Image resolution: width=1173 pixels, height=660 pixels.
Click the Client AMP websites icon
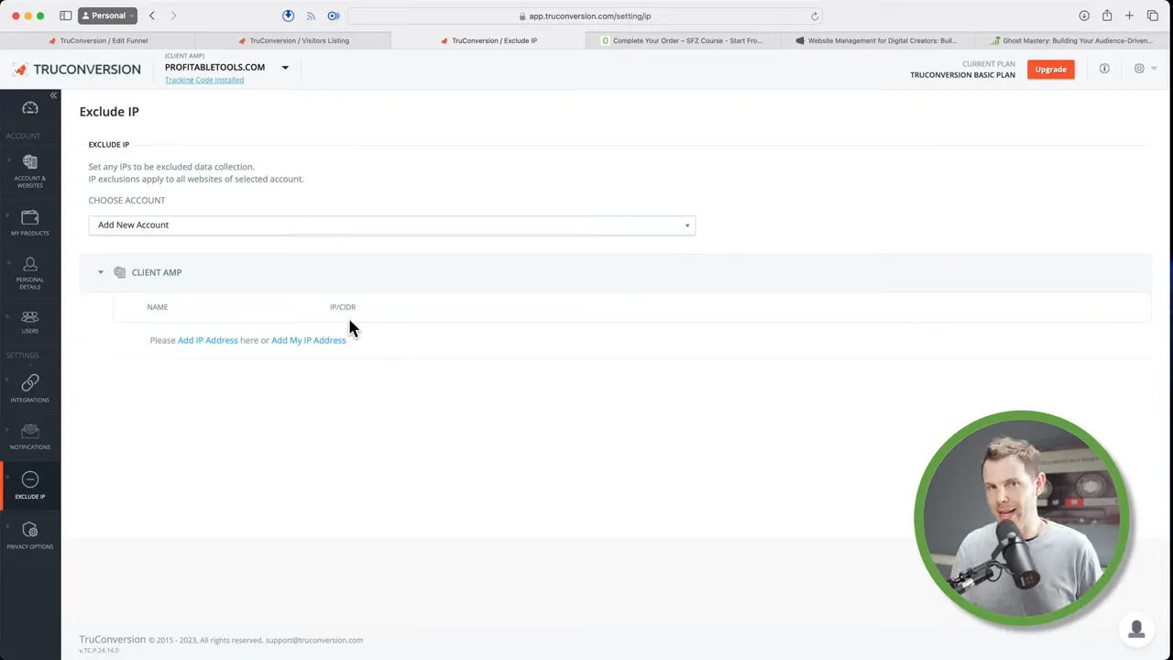pos(119,272)
